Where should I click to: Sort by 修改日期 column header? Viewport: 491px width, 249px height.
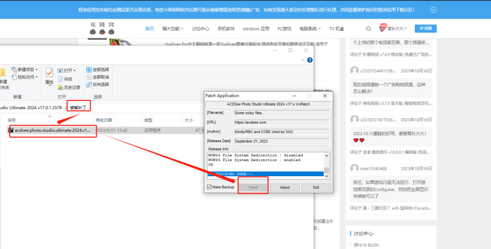104,120
